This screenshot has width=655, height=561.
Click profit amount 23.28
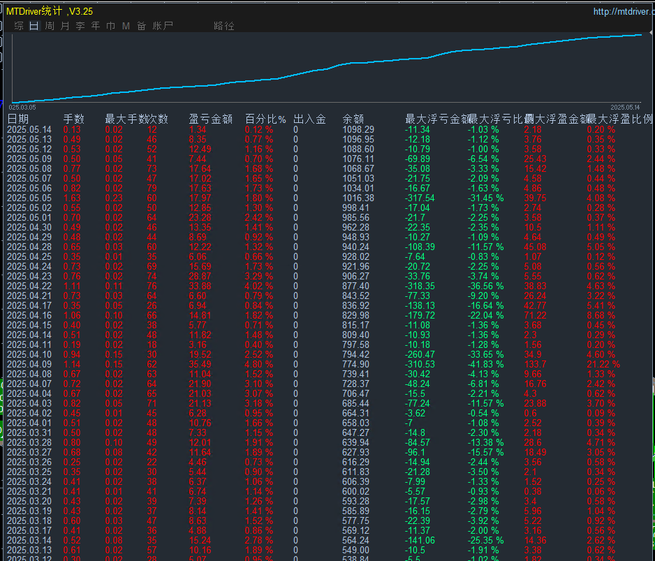pos(200,217)
